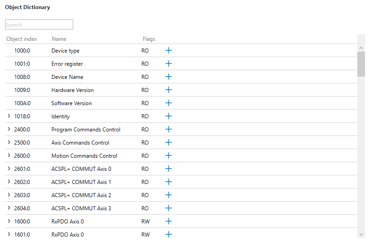Select the Object index column header
Viewport: 370px width, 242px height.
click(21, 39)
